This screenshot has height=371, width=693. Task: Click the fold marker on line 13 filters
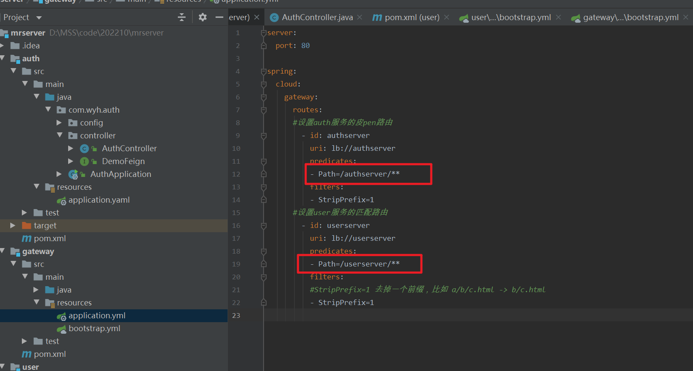(264, 187)
